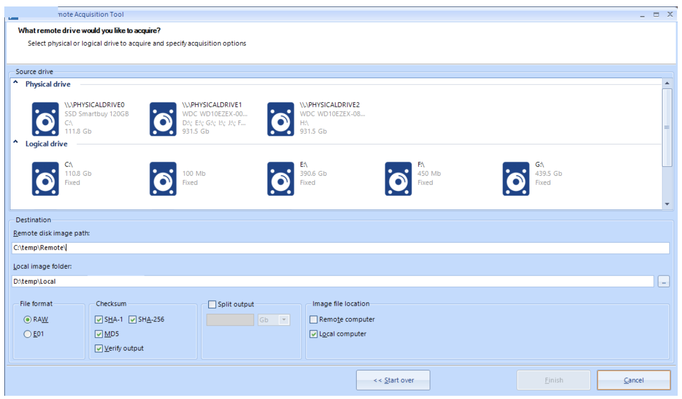Uncheck the Verify output option
The height and width of the screenshot is (399, 682).
tap(98, 348)
